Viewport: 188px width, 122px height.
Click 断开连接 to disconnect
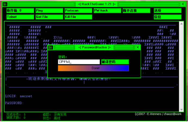click(136, 11)
